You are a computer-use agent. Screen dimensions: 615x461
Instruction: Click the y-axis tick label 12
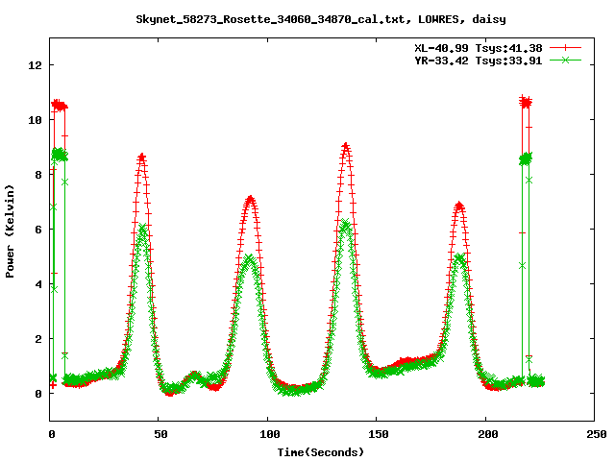(35, 65)
